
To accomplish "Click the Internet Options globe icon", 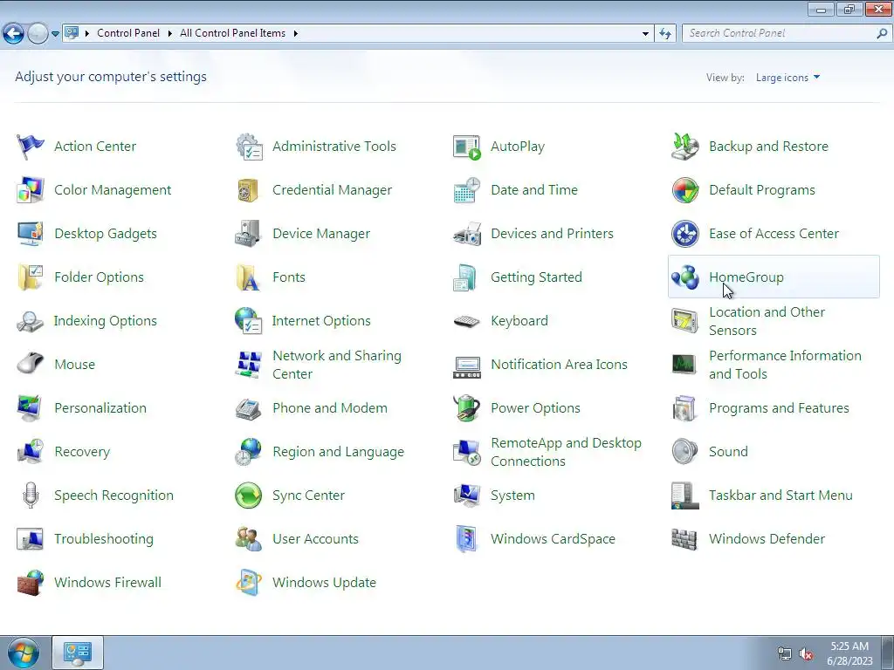I will click(248, 321).
